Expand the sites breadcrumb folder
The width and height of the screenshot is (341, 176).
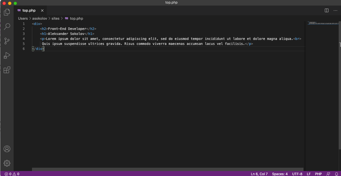point(55,19)
